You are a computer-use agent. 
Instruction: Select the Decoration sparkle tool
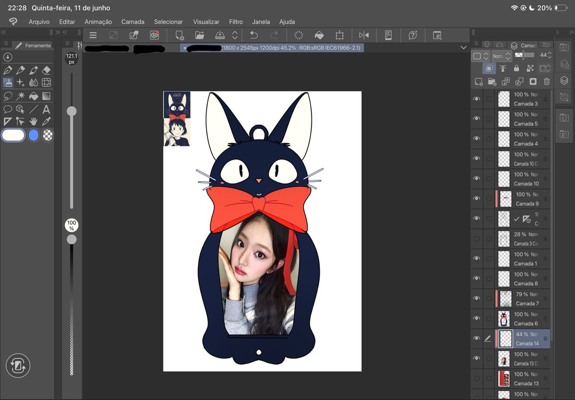21,82
